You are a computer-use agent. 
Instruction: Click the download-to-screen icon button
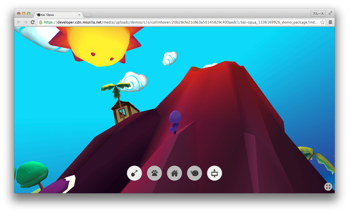pos(215,173)
